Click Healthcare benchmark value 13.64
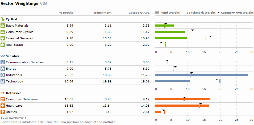The width and height of the screenshot is (254, 125). tap(107, 106)
